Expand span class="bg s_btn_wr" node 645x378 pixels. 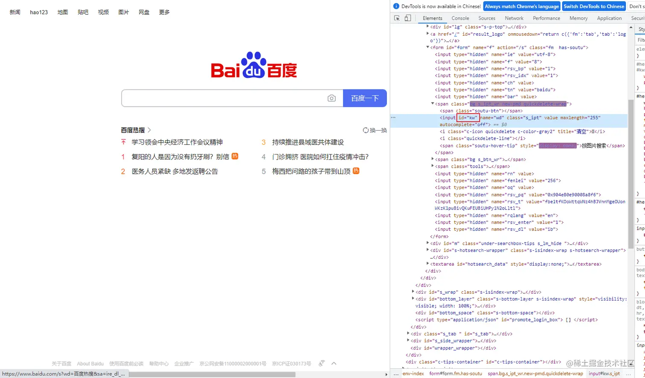point(433,159)
